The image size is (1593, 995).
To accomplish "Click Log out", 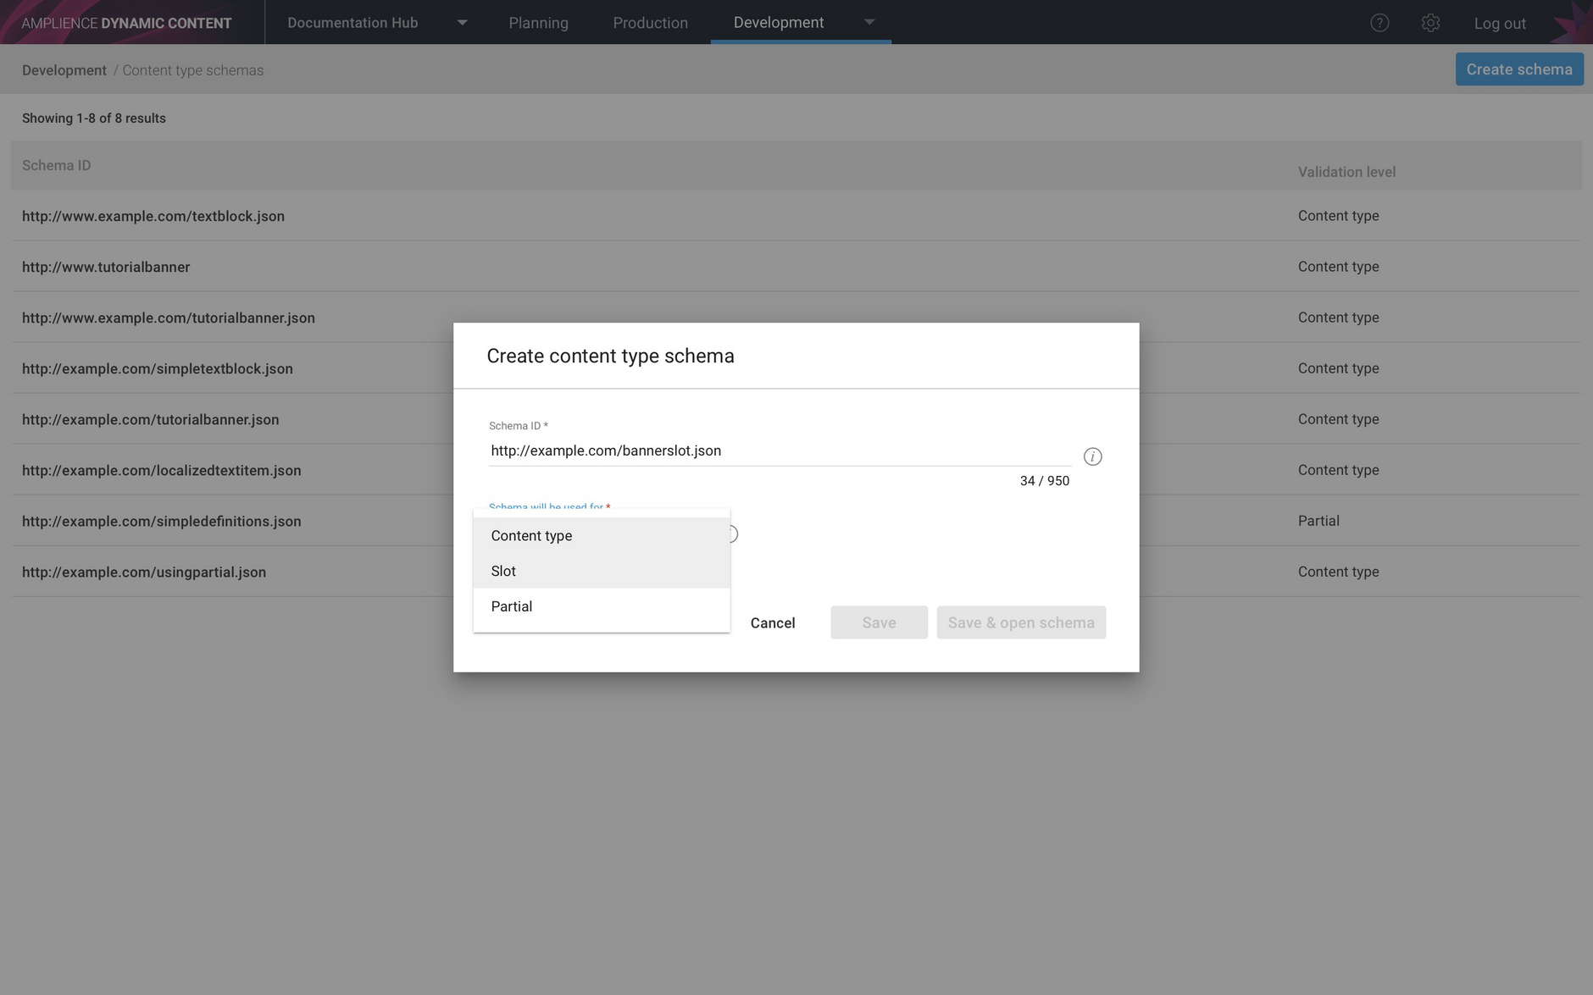I will coord(1499,22).
